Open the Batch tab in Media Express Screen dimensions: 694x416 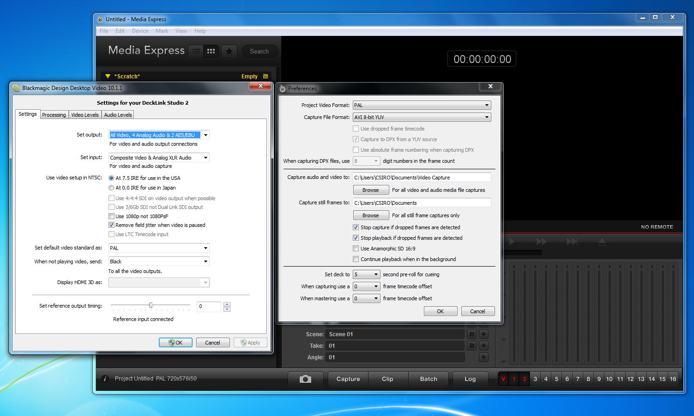click(x=428, y=379)
